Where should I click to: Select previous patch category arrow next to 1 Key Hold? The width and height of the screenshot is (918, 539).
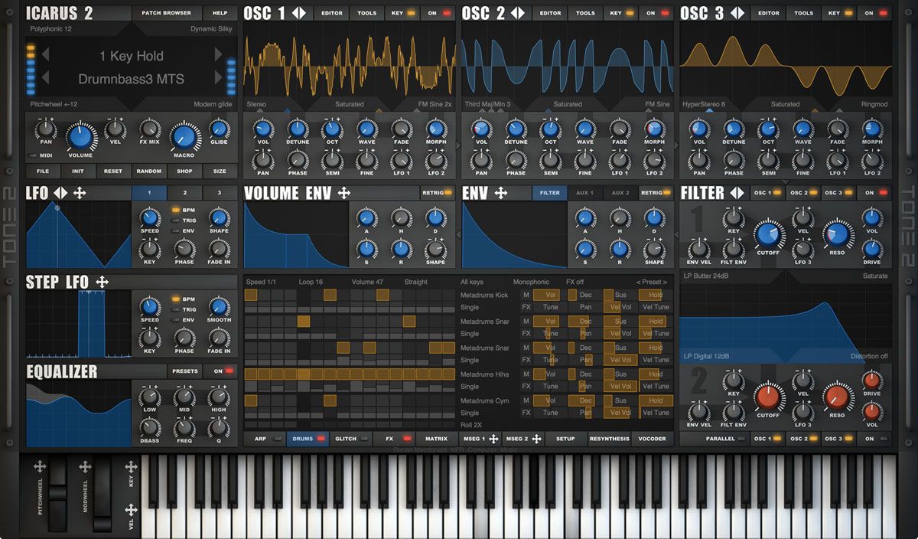(45, 55)
